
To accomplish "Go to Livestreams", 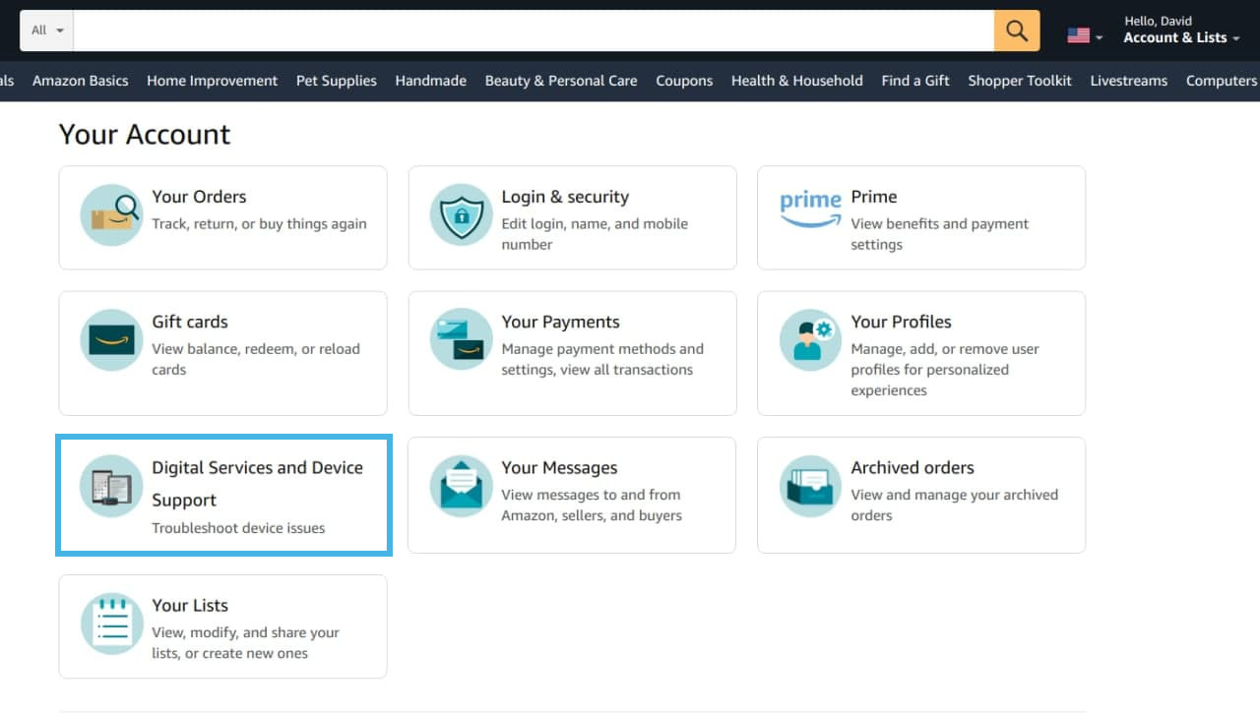I will [x=1129, y=81].
